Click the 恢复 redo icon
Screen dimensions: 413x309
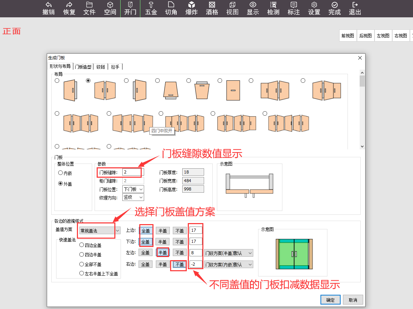pyautogui.click(x=69, y=8)
